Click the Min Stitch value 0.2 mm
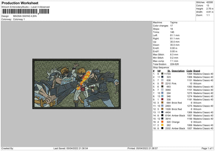The height and width of the screenshot is (151, 215). pyautogui.click(x=174, y=58)
